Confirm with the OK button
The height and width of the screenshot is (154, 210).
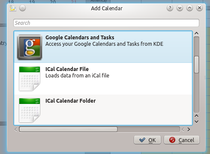147,140
